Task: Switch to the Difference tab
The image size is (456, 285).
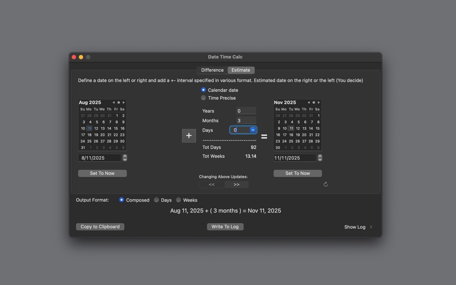Action: [212, 70]
